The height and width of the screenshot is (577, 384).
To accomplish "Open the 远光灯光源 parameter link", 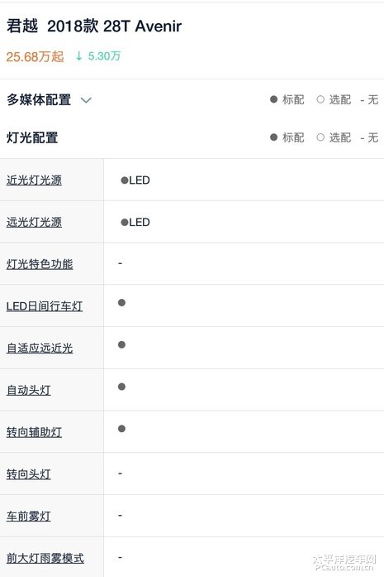I will pos(34,222).
